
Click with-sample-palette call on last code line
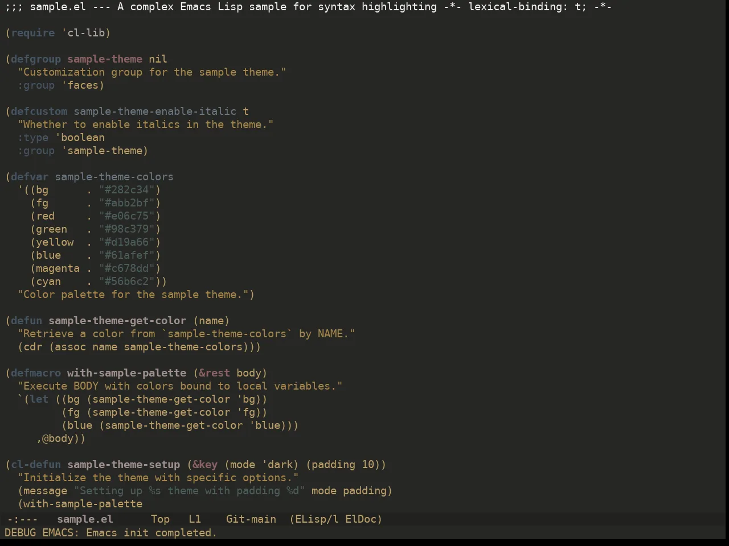point(83,504)
